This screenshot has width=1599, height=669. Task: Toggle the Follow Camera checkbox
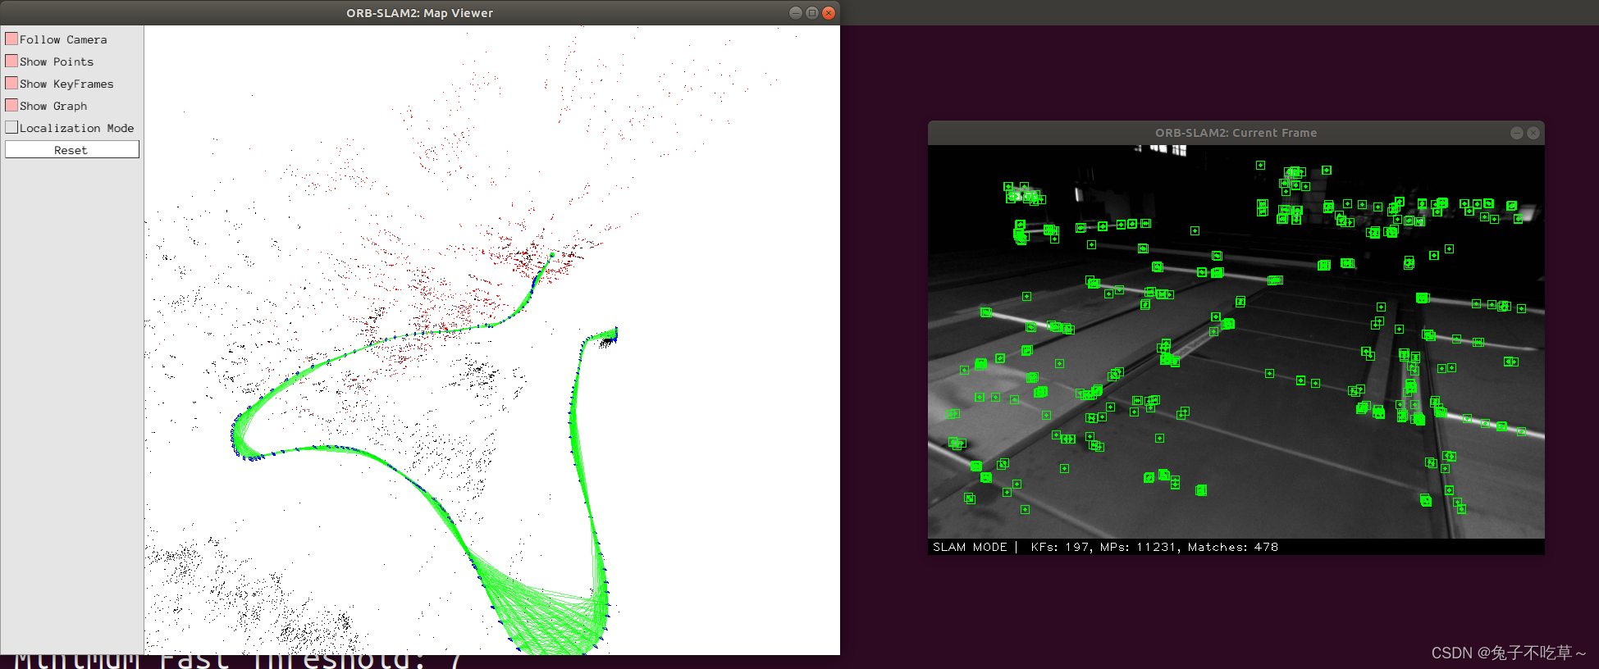click(x=11, y=39)
